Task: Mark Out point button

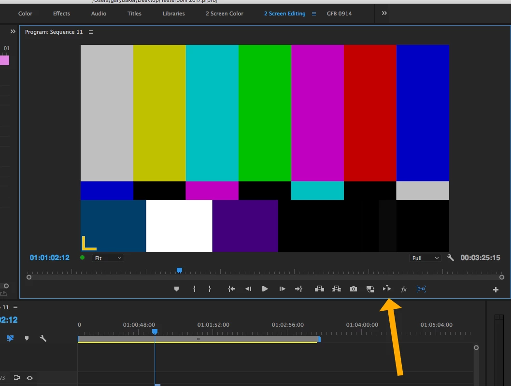Action: tap(210, 289)
